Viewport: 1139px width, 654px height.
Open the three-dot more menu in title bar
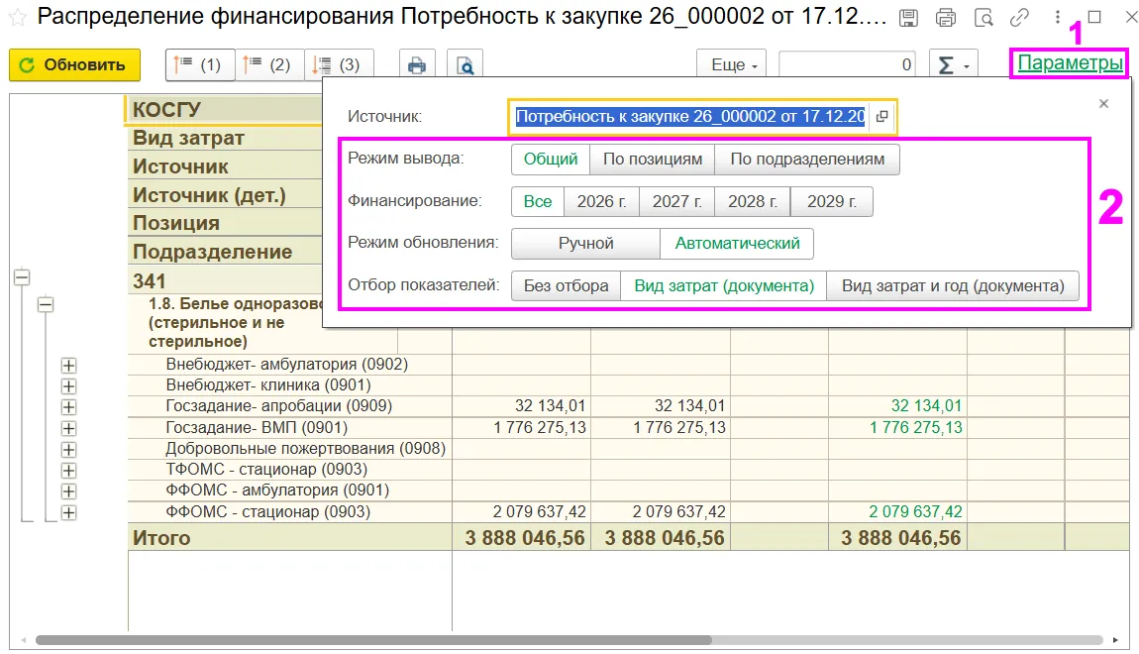click(1058, 18)
